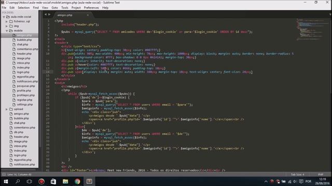The image size is (332, 186).
Task: Click the battery icon in system tray
Action: tap(284, 181)
